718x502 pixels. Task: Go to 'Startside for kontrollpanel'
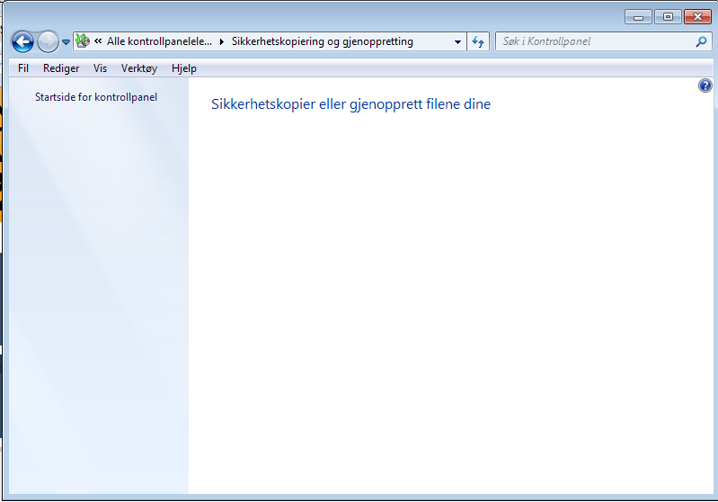pos(96,97)
